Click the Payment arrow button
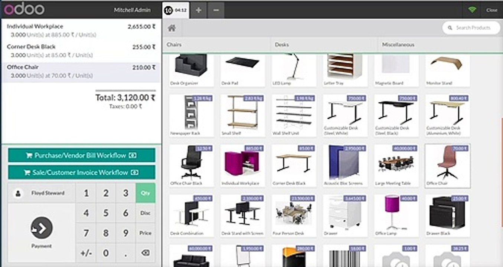 [42, 228]
